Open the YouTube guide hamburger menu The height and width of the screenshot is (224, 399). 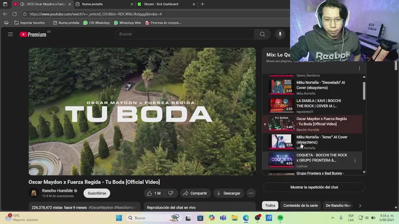point(10,34)
